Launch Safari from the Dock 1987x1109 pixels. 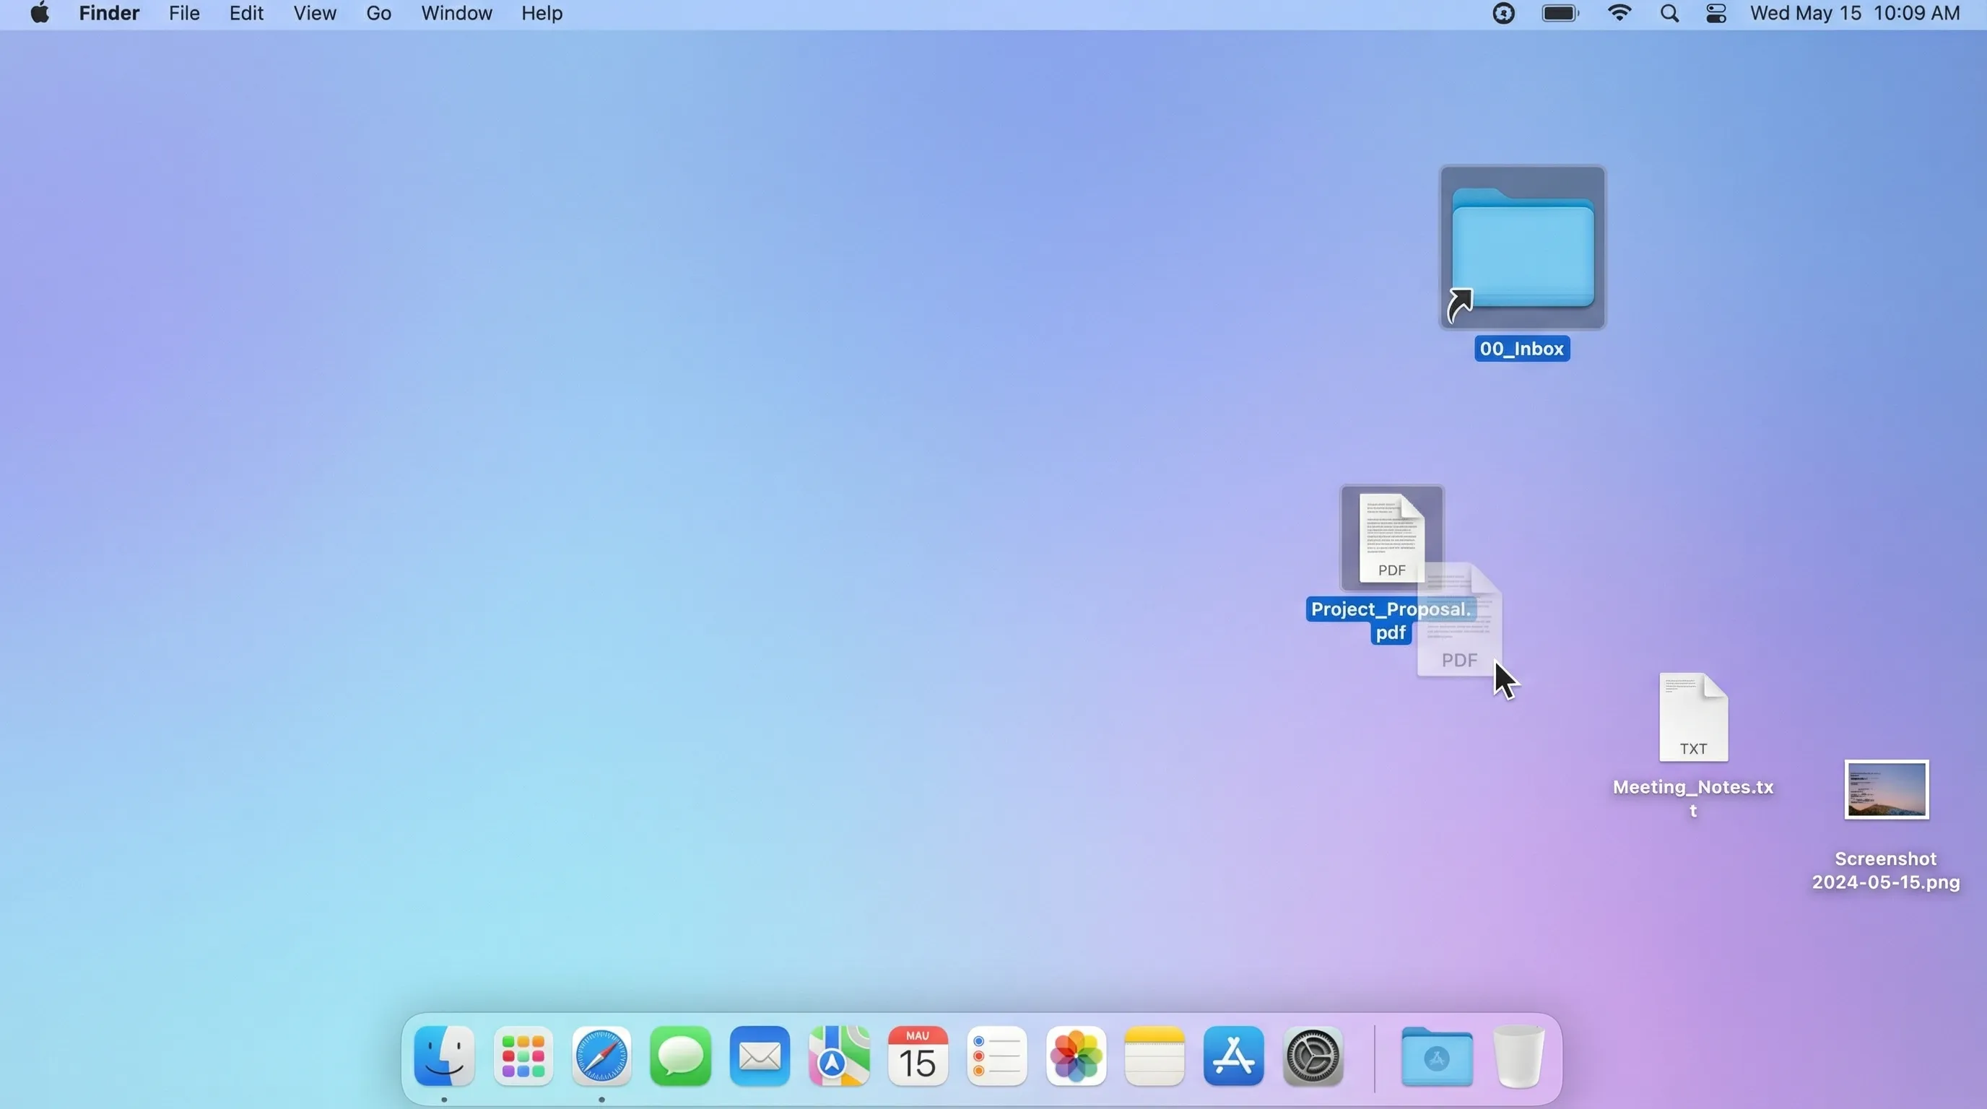[601, 1056]
